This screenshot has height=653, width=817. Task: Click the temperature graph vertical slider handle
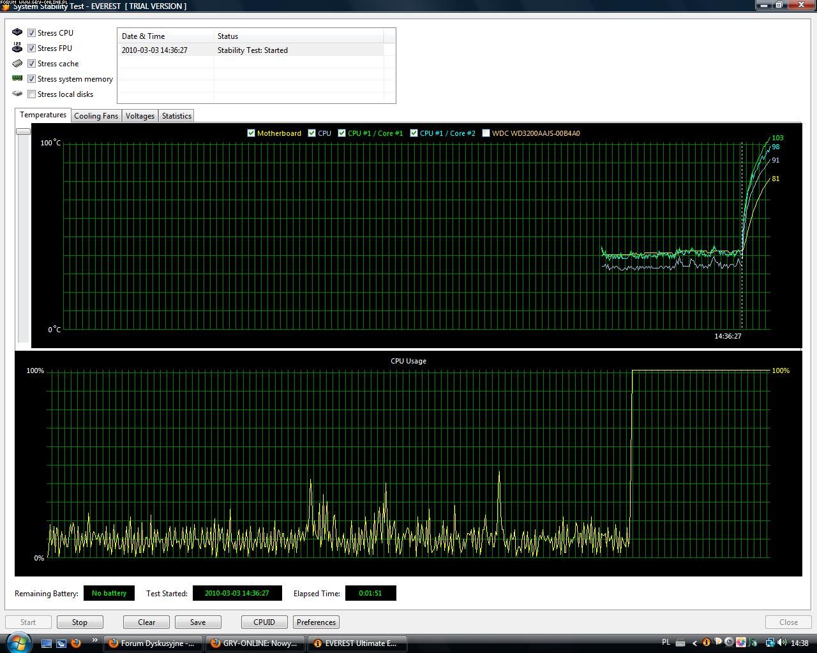(x=23, y=131)
